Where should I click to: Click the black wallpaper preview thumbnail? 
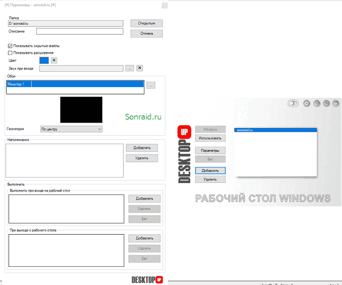pyautogui.click(x=81, y=110)
